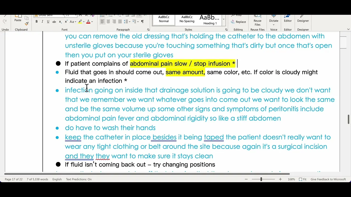Toggle Superscript formatting

66,22
